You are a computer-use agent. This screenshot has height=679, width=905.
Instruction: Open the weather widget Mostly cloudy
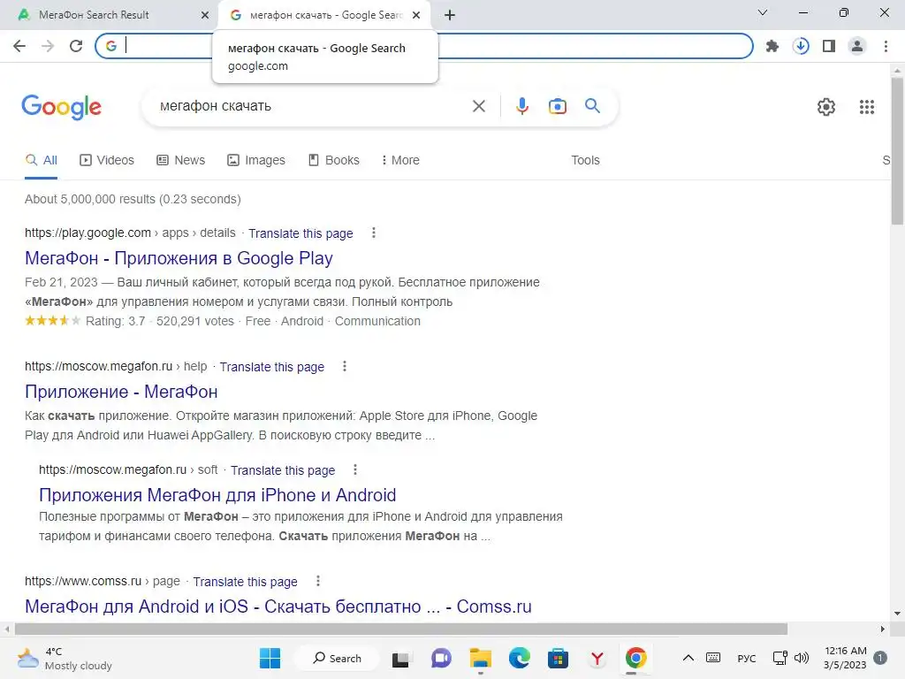pos(65,659)
